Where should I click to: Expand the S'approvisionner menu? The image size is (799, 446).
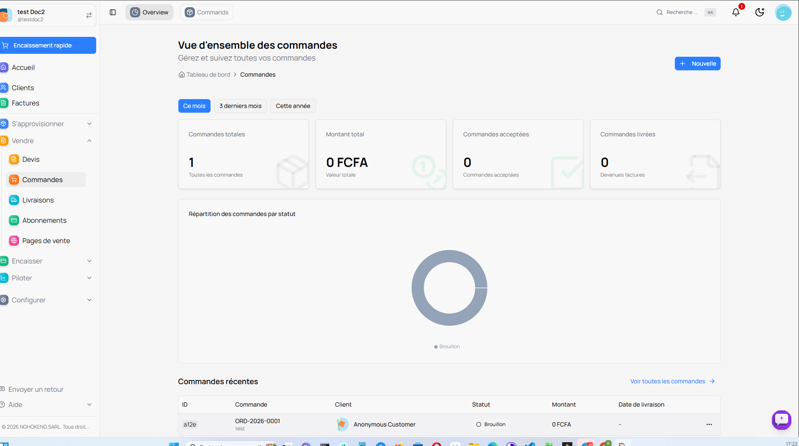pos(47,124)
